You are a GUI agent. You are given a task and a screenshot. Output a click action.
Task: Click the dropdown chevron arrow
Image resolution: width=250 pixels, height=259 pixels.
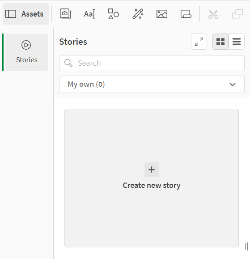pos(233,85)
